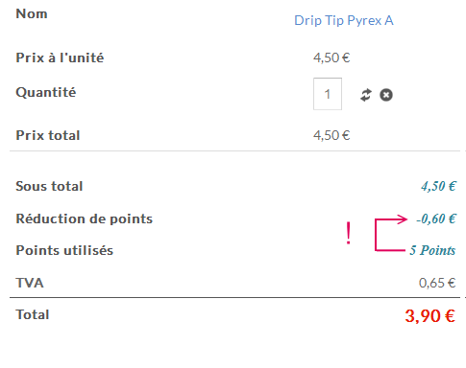Focus the quantity input field
The height and width of the screenshot is (368, 466).
point(328,94)
